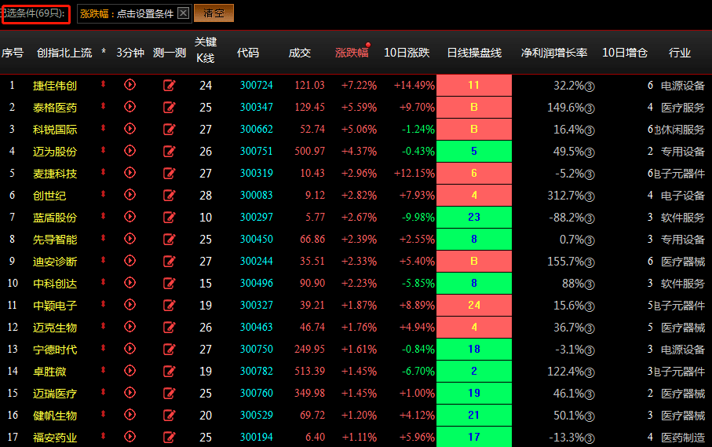Open the 3分钟 play icon for 迈为股份

point(130,150)
